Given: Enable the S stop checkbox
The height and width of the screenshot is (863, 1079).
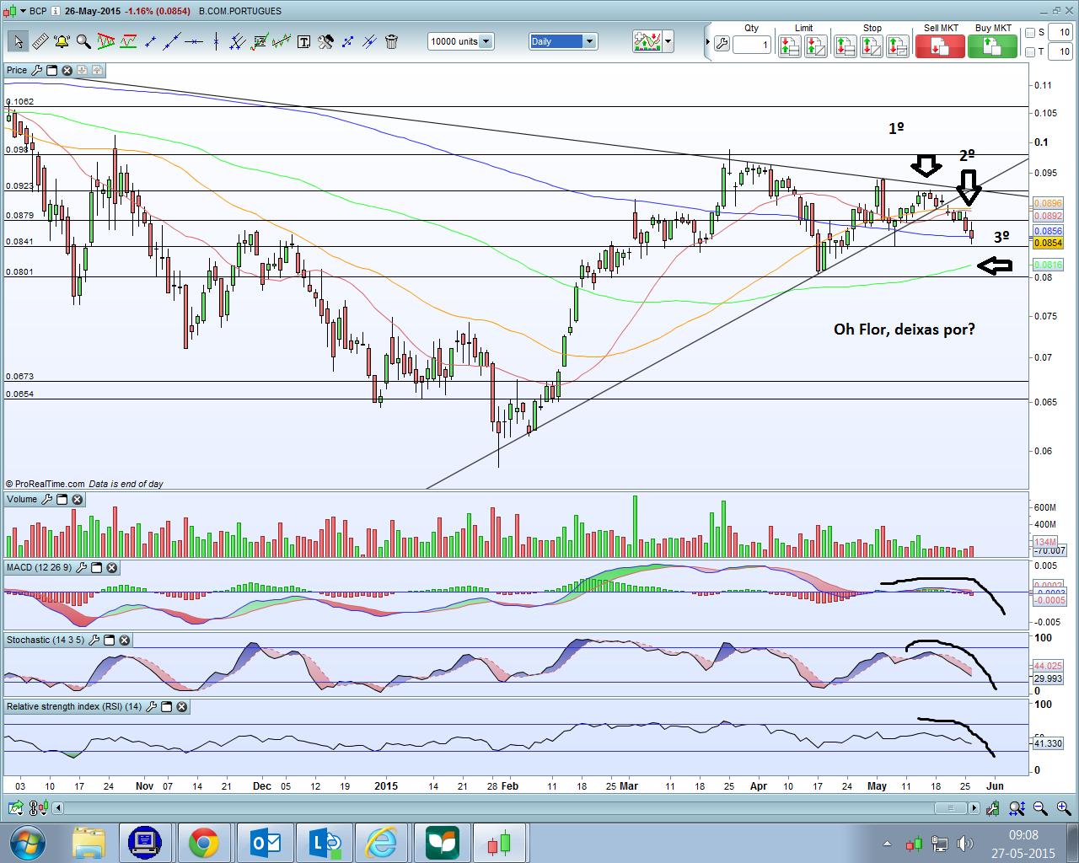Looking at the screenshot, I should (1030, 33).
